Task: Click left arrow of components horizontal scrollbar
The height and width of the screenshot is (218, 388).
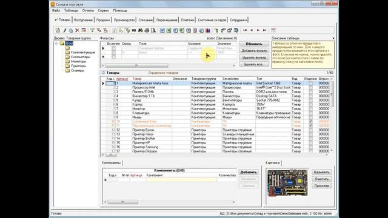Action: (105, 202)
